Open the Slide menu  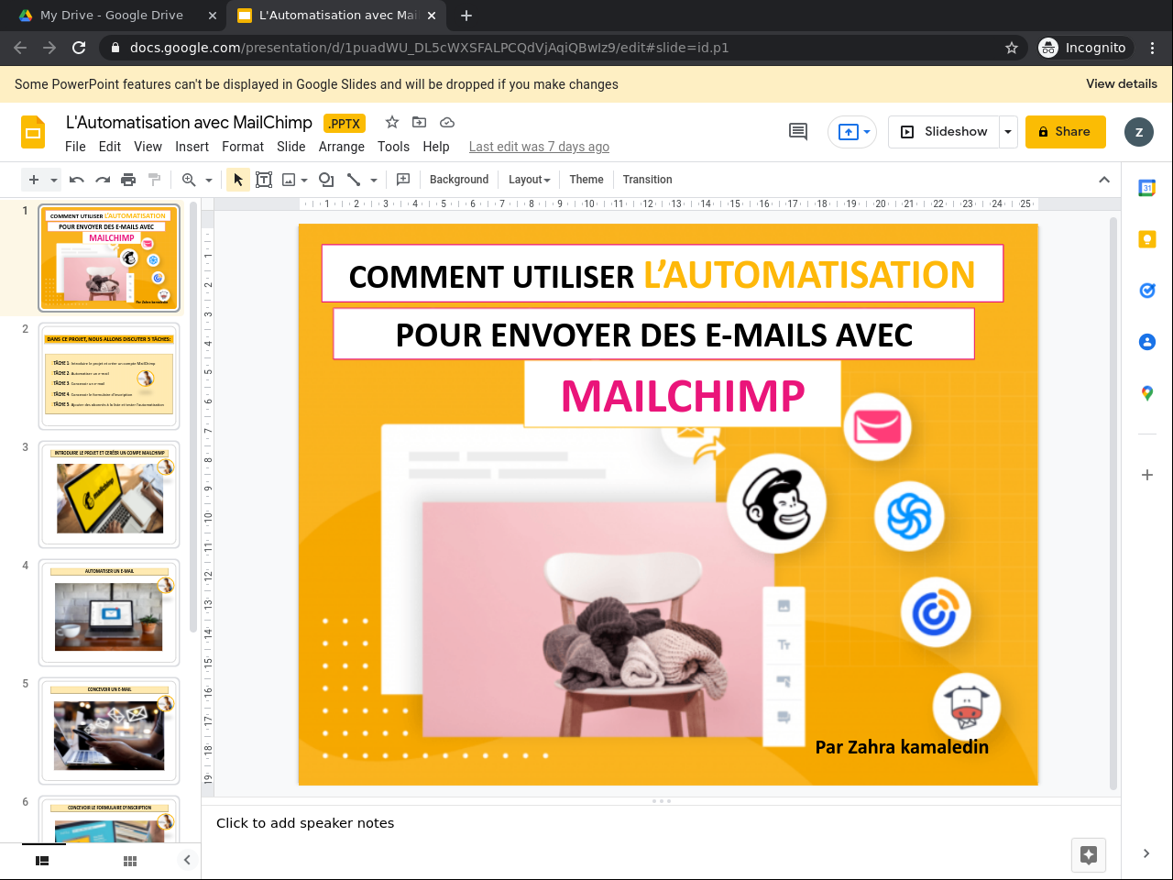point(291,147)
